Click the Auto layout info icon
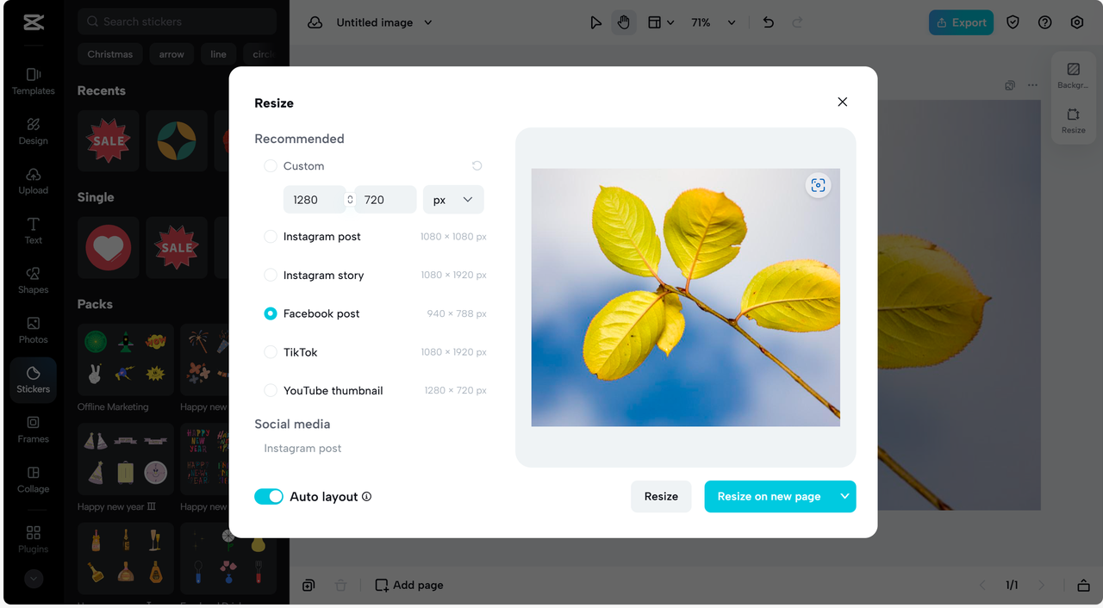 [366, 497]
